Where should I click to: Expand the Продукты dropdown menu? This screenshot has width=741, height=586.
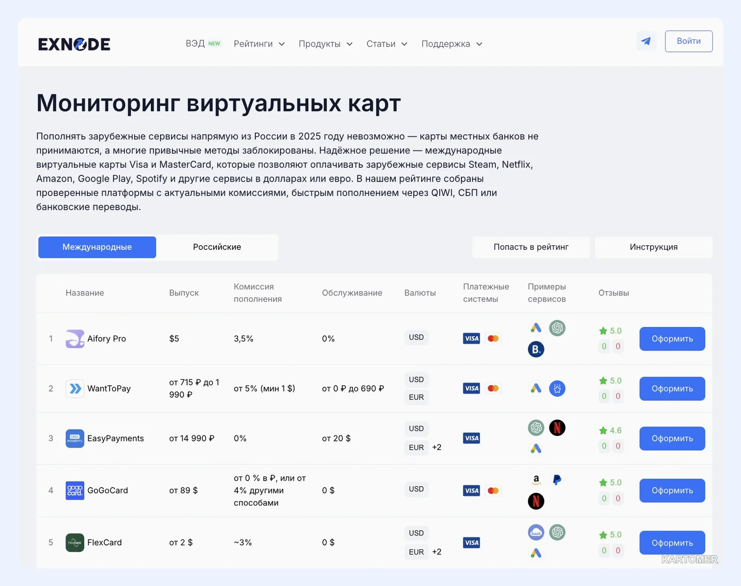pos(325,44)
